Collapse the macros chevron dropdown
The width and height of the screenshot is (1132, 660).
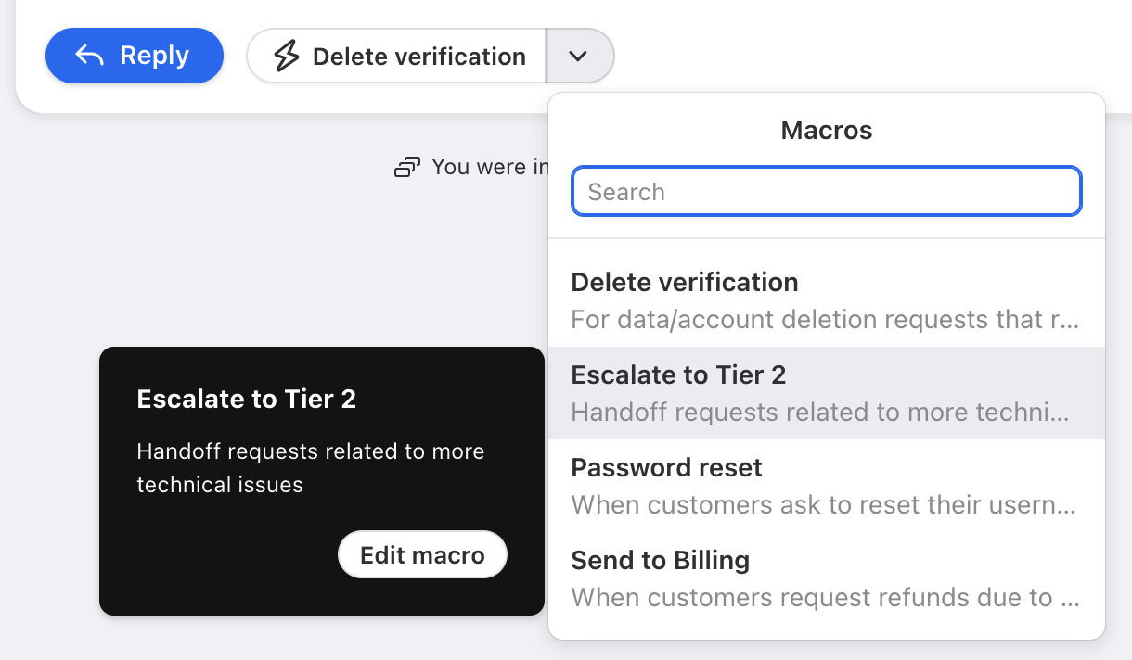[x=579, y=56]
